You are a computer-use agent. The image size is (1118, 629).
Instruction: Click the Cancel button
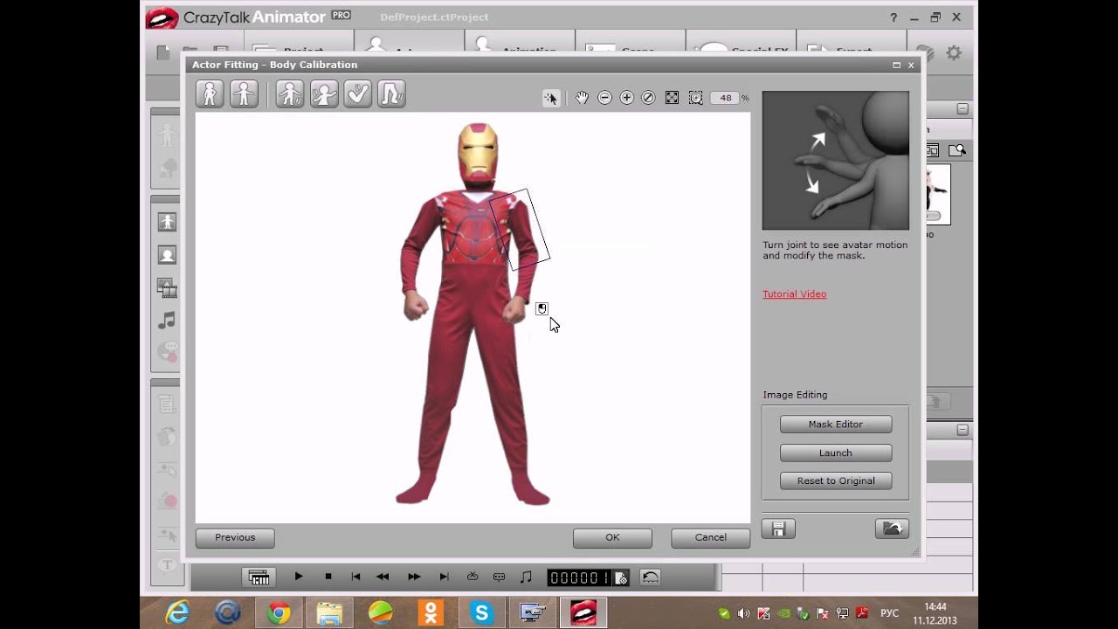click(x=710, y=537)
